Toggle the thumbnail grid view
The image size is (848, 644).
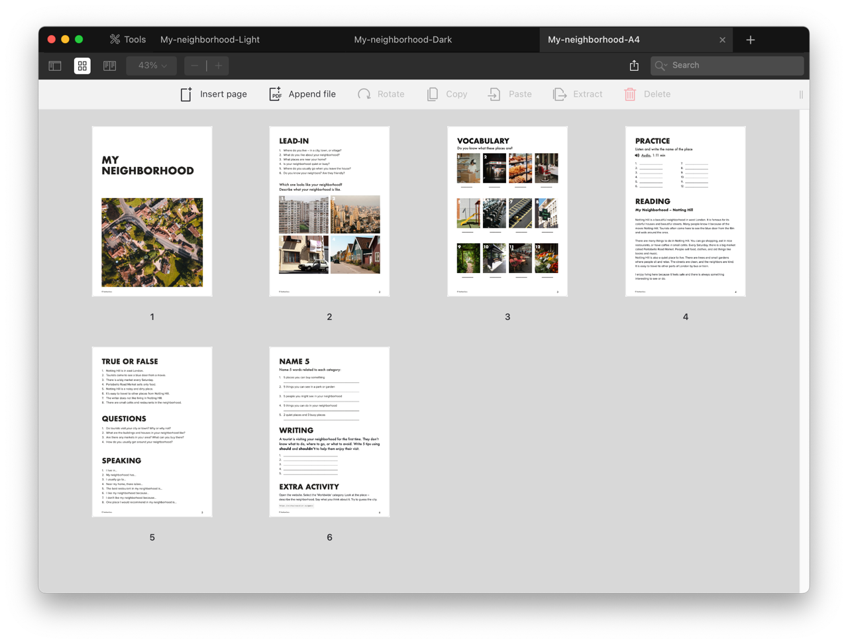(x=82, y=66)
